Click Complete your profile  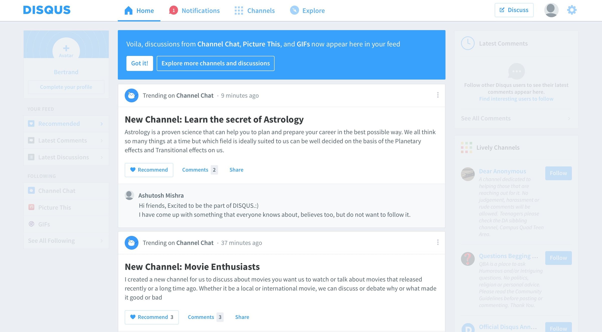coord(66,87)
